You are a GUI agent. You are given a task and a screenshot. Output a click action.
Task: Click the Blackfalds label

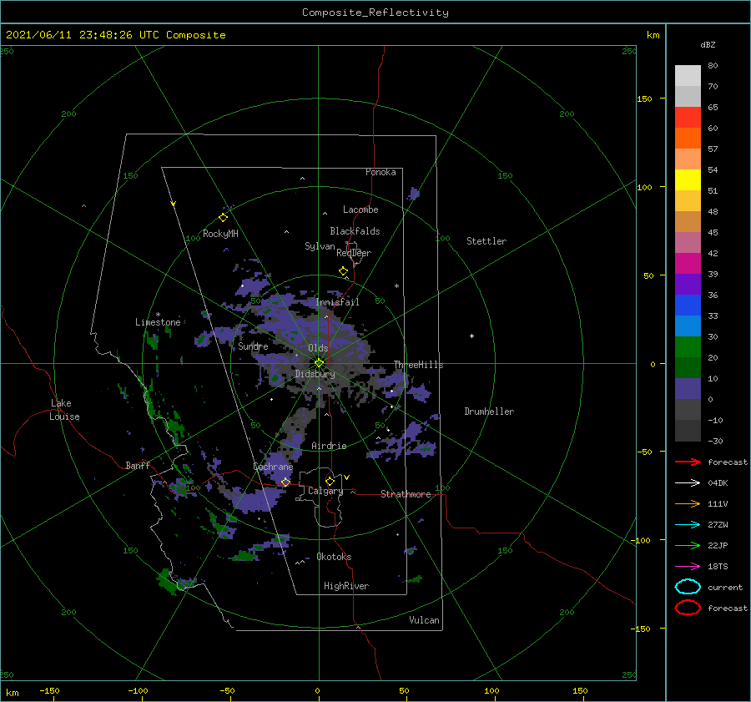[x=355, y=231]
